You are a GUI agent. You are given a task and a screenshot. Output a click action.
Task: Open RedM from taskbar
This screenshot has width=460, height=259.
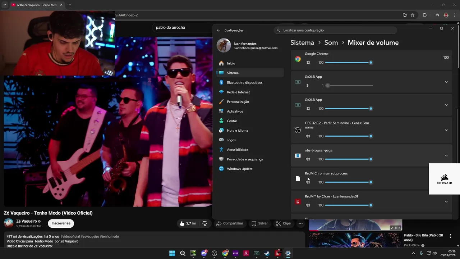(277, 253)
